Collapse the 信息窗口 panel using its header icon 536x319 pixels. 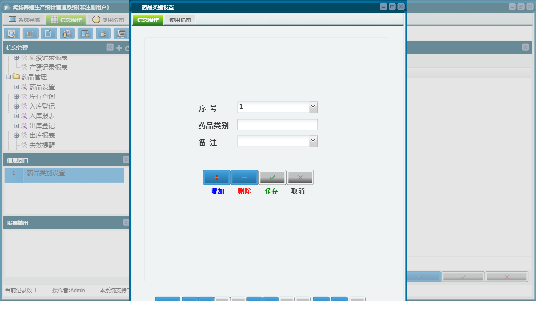(126, 160)
